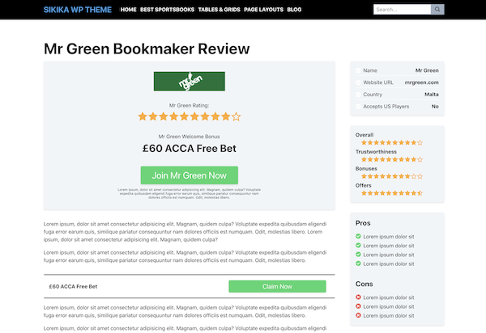Click the Pros heading
Screen dimensions: 486x333
click(363, 223)
